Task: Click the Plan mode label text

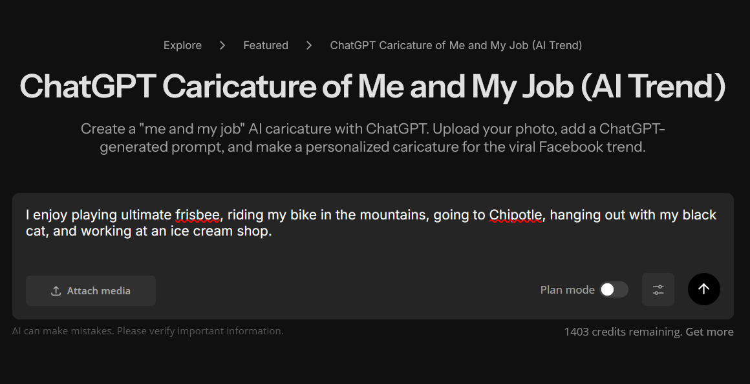Action: pos(567,290)
